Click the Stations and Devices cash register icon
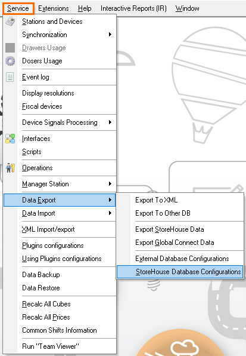Viewport: 246px width, 356px height. click(10, 22)
